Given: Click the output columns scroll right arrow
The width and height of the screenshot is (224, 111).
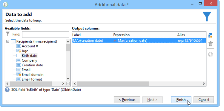Looking at the screenshot, I should point(204,84).
